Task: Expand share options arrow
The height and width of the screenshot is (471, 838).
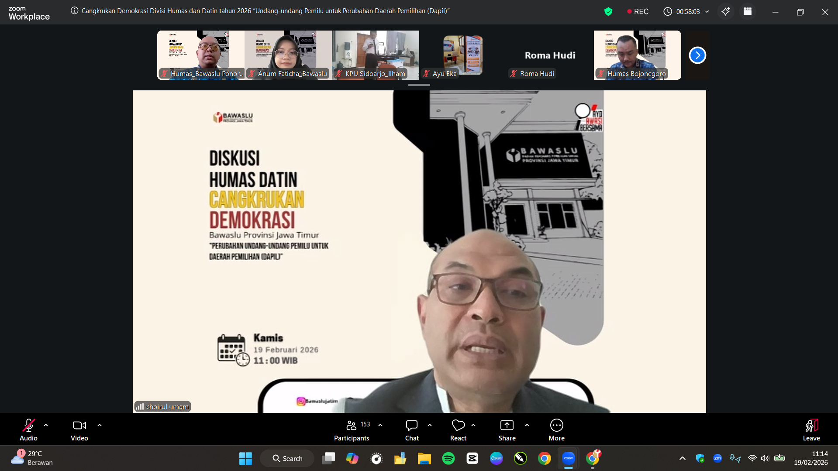Action: click(x=527, y=425)
